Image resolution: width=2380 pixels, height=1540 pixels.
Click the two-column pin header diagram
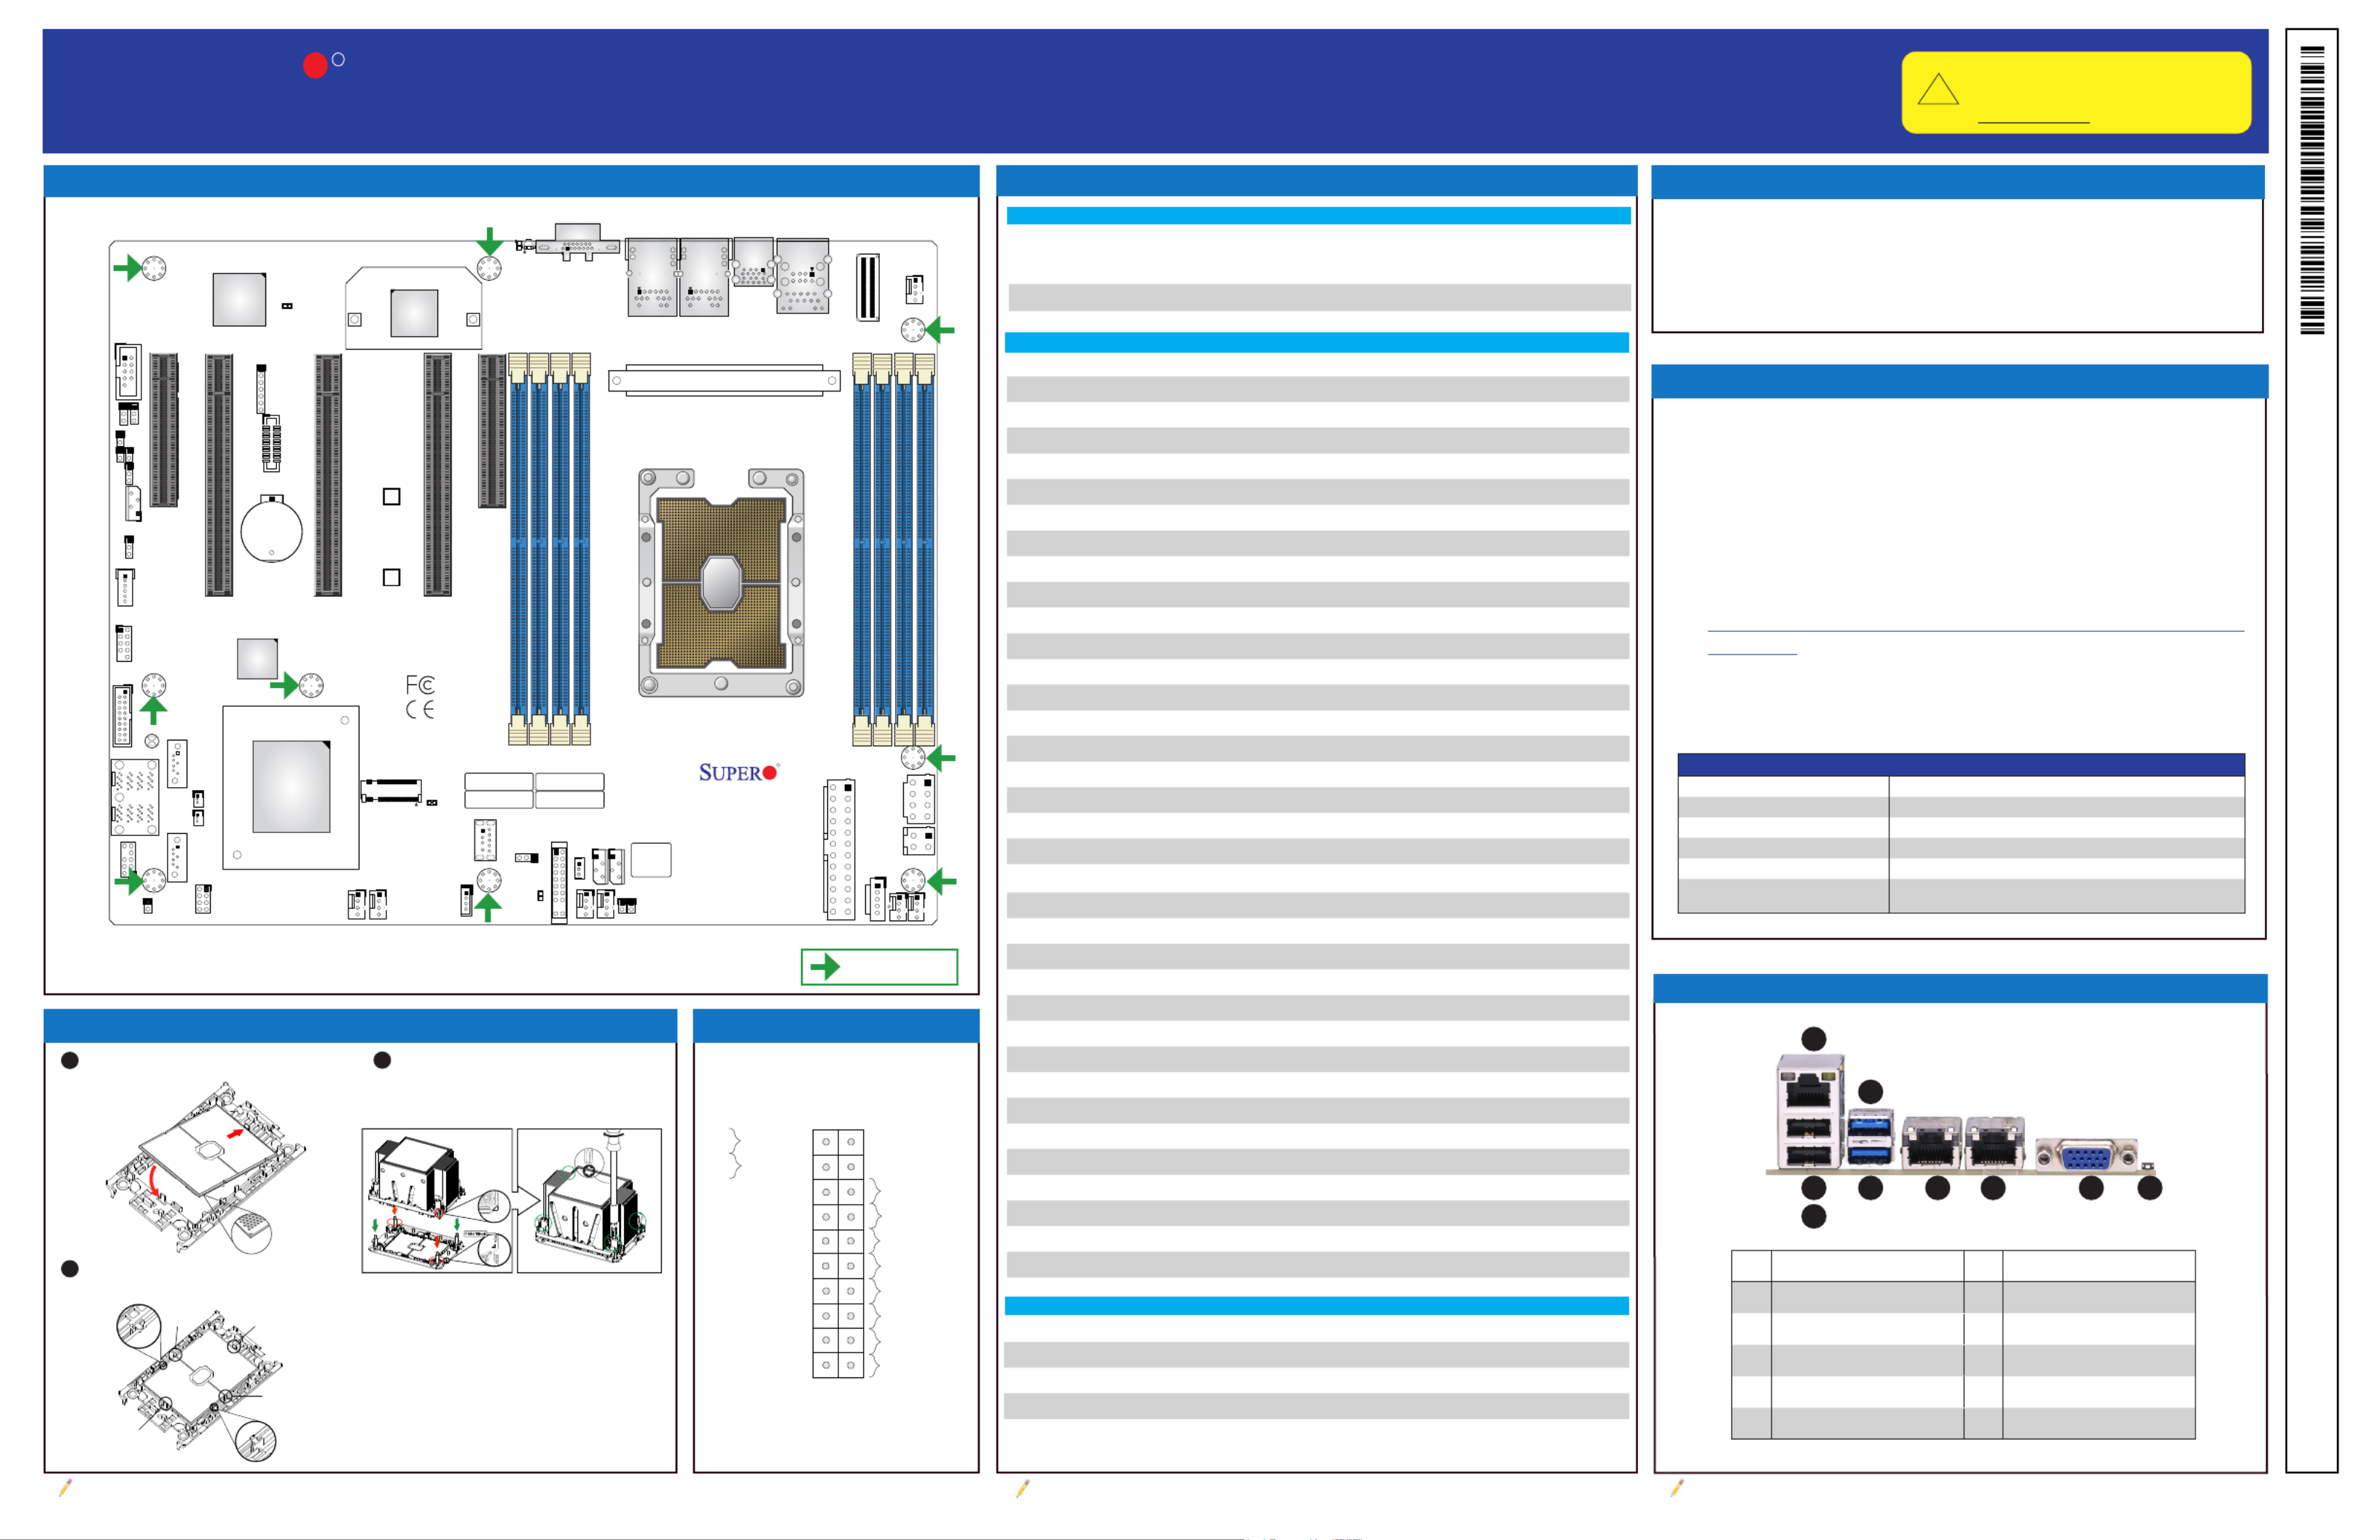838,1254
